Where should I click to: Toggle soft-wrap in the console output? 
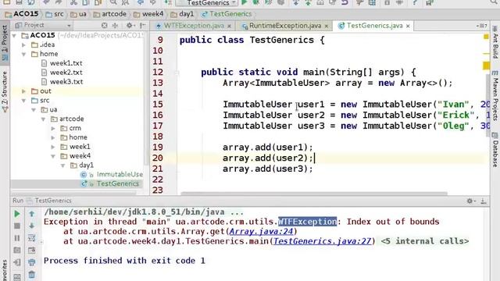click(31, 238)
